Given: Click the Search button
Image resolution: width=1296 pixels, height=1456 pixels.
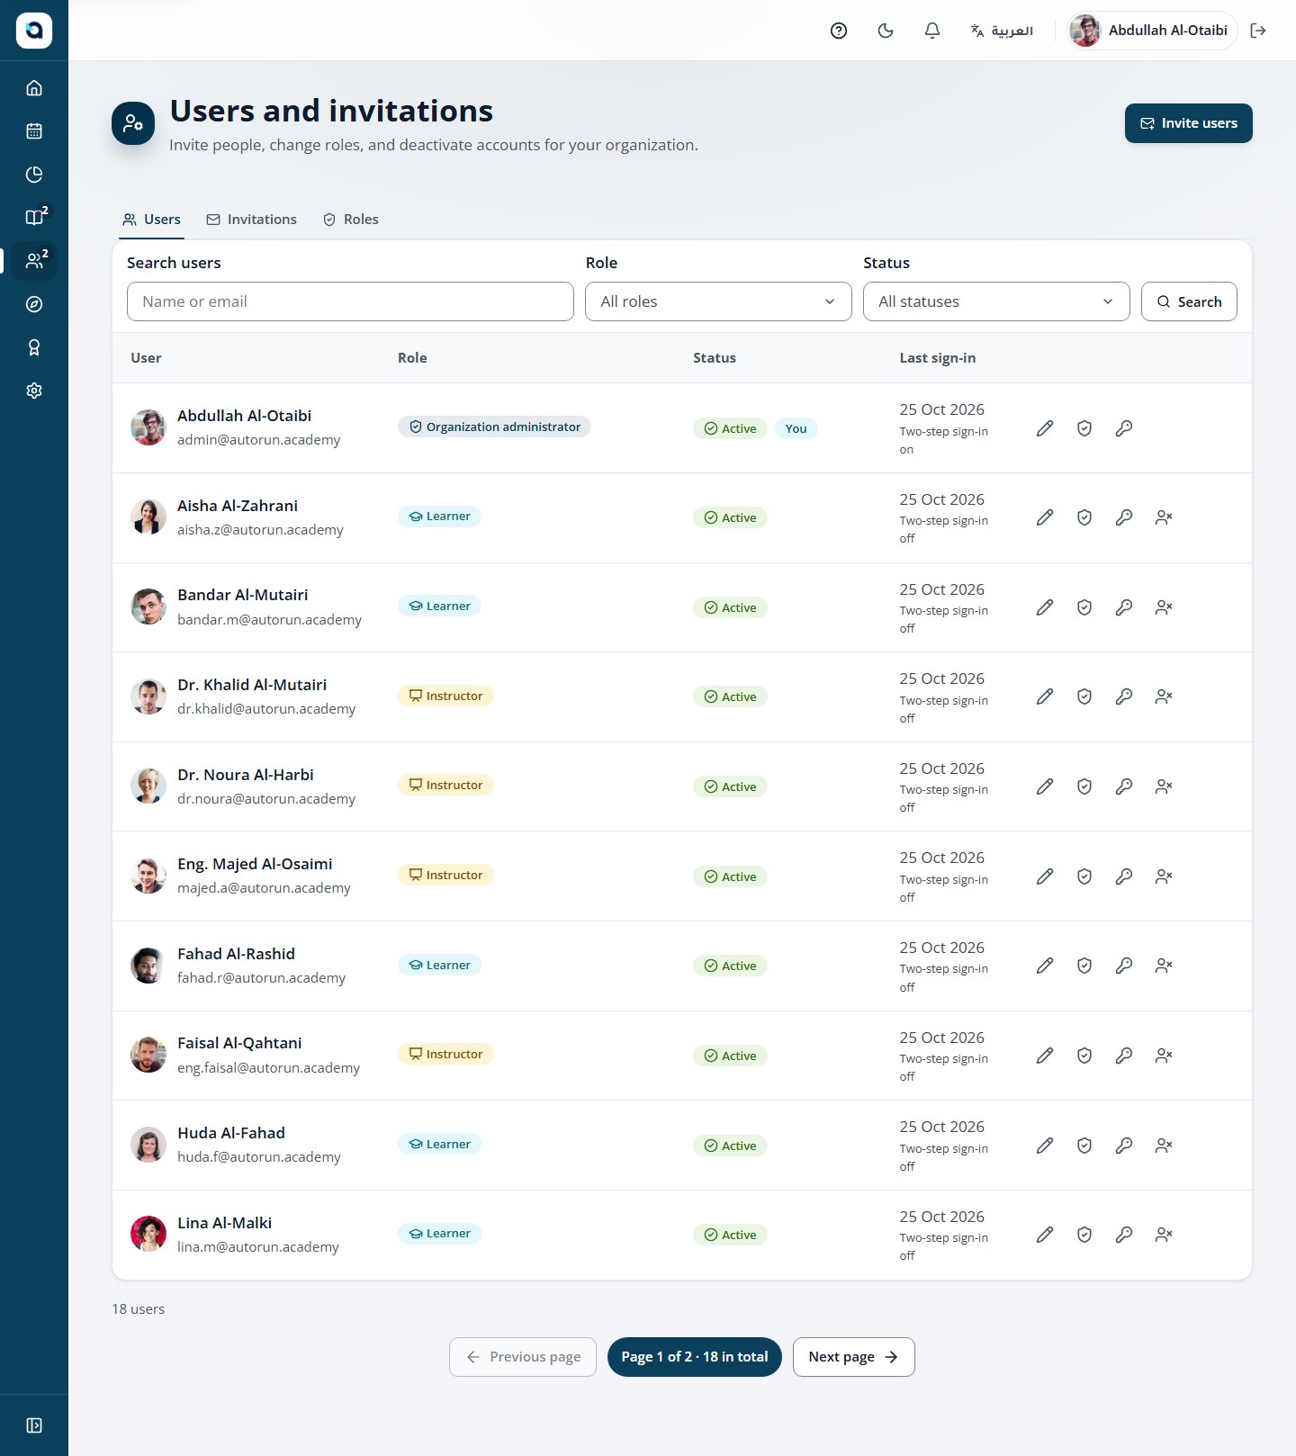Looking at the screenshot, I should (x=1189, y=301).
